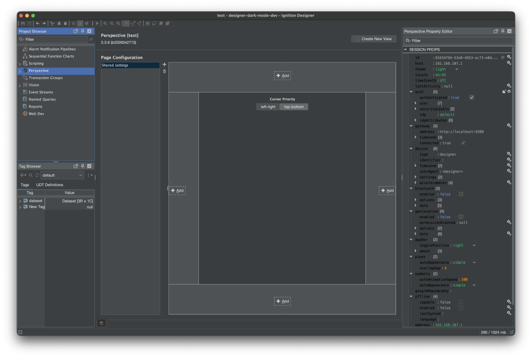
Task: Open the binding gears icon for the host property
Action: (509, 63)
